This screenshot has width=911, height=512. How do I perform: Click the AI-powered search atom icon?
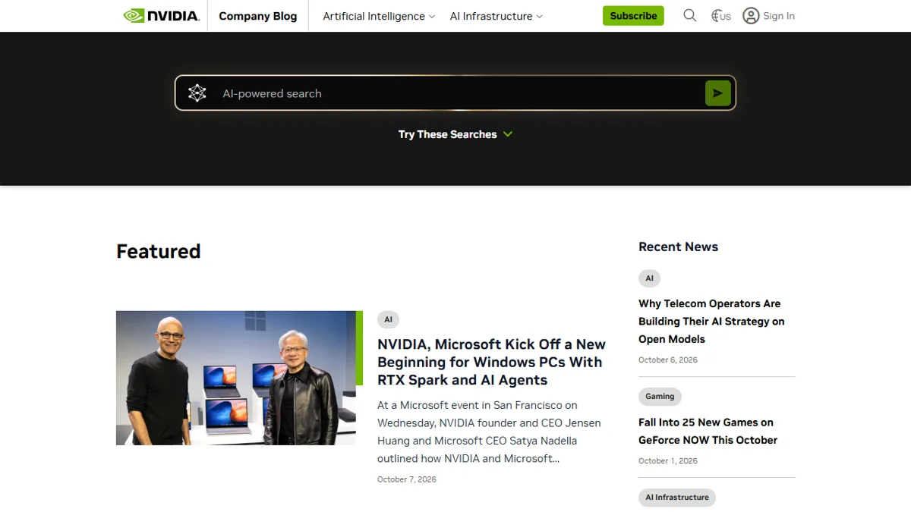pos(197,93)
